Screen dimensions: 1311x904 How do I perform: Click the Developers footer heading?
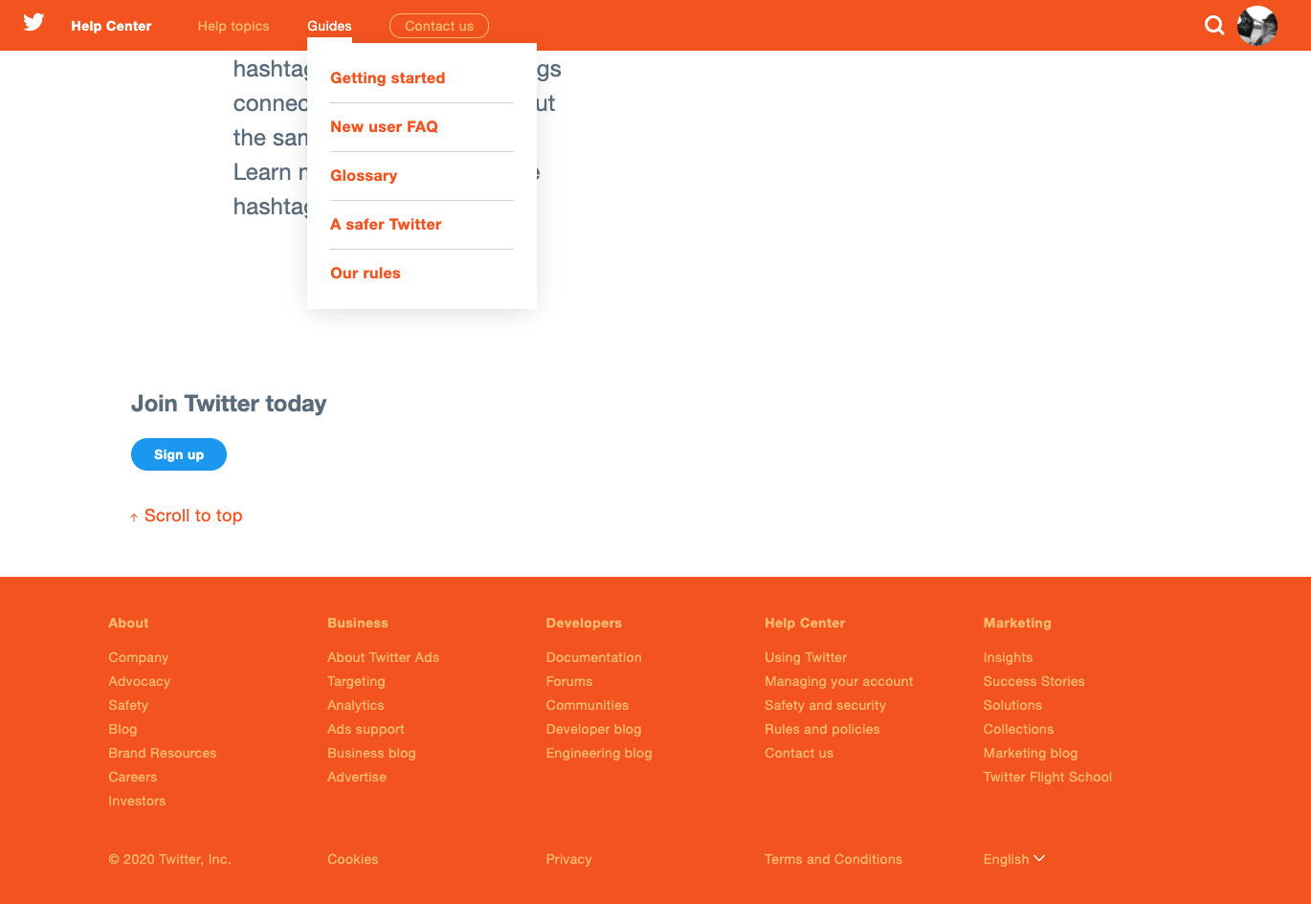(584, 623)
